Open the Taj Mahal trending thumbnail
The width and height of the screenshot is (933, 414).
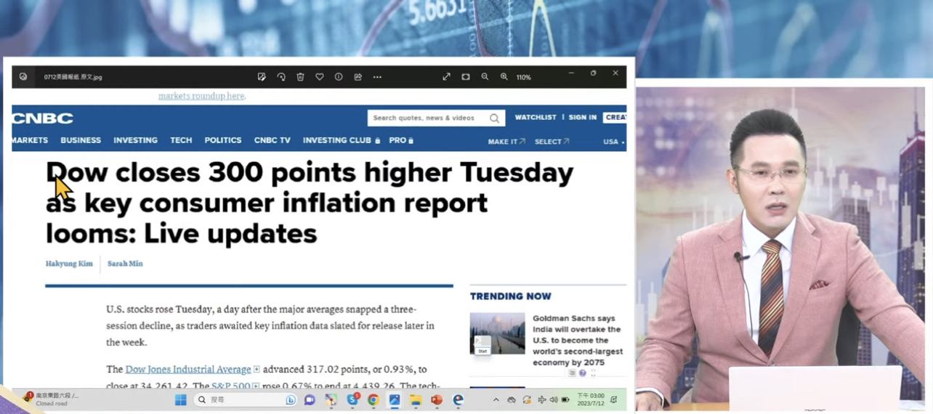click(498, 333)
